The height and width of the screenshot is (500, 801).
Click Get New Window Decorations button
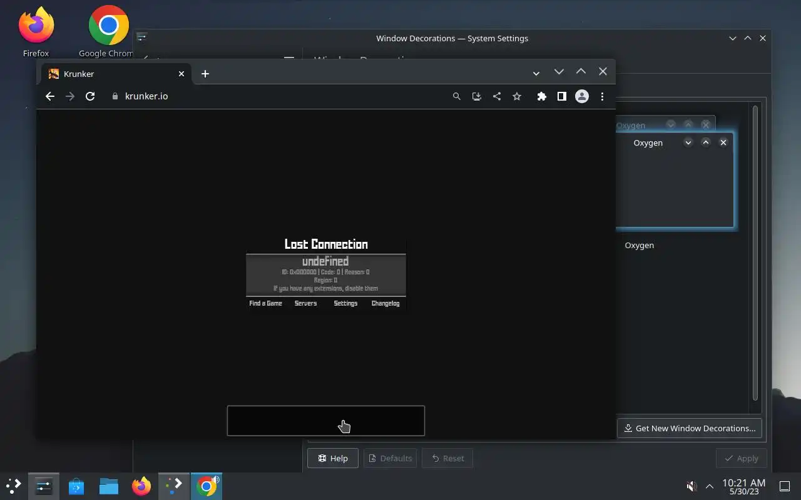coord(690,428)
